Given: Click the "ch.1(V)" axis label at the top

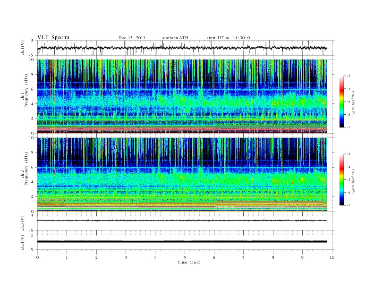Looking at the screenshot, I should click(23, 48).
